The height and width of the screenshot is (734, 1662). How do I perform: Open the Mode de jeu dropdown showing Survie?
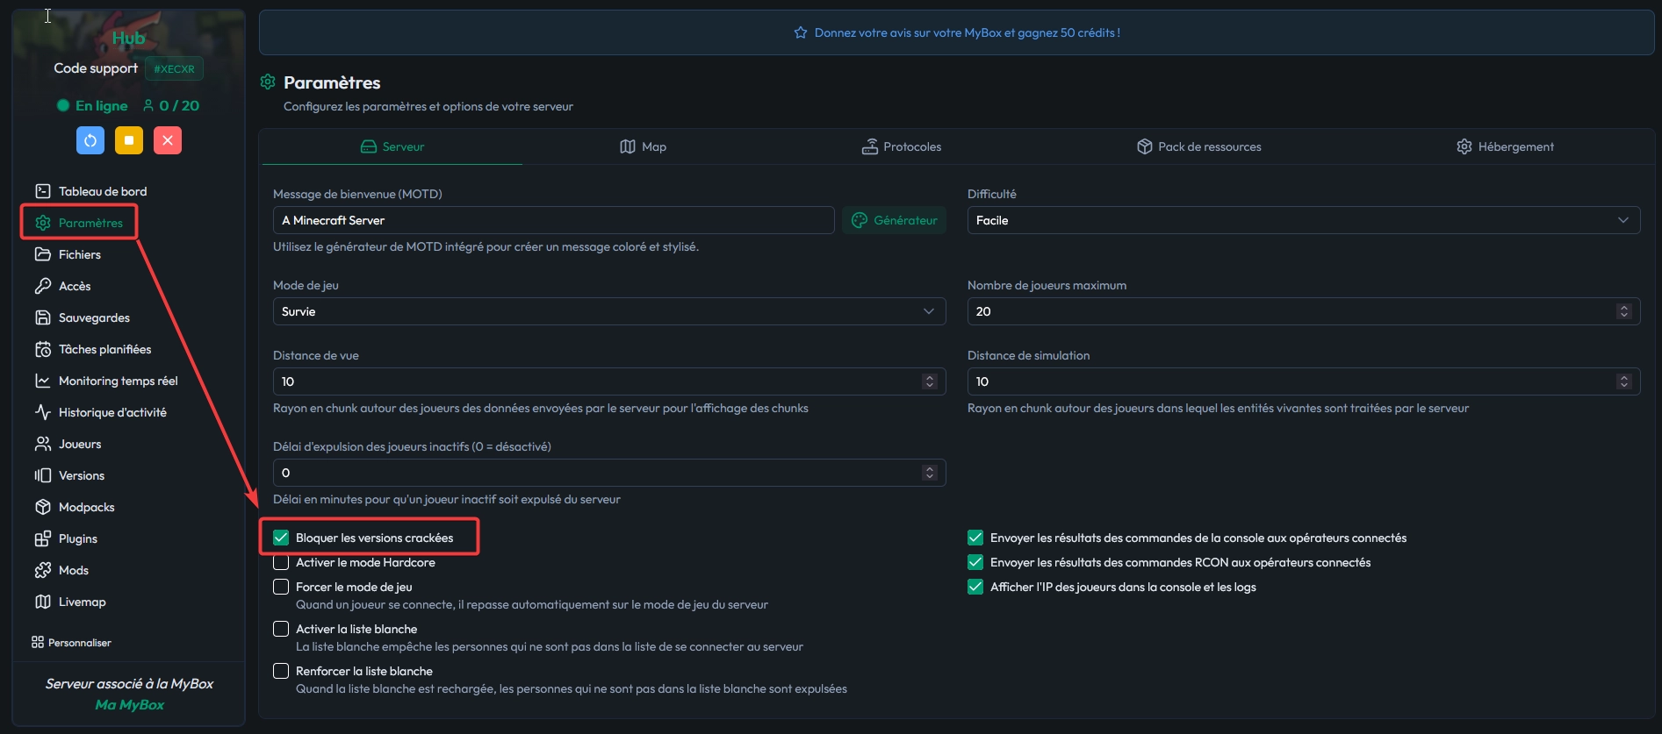[x=609, y=311]
